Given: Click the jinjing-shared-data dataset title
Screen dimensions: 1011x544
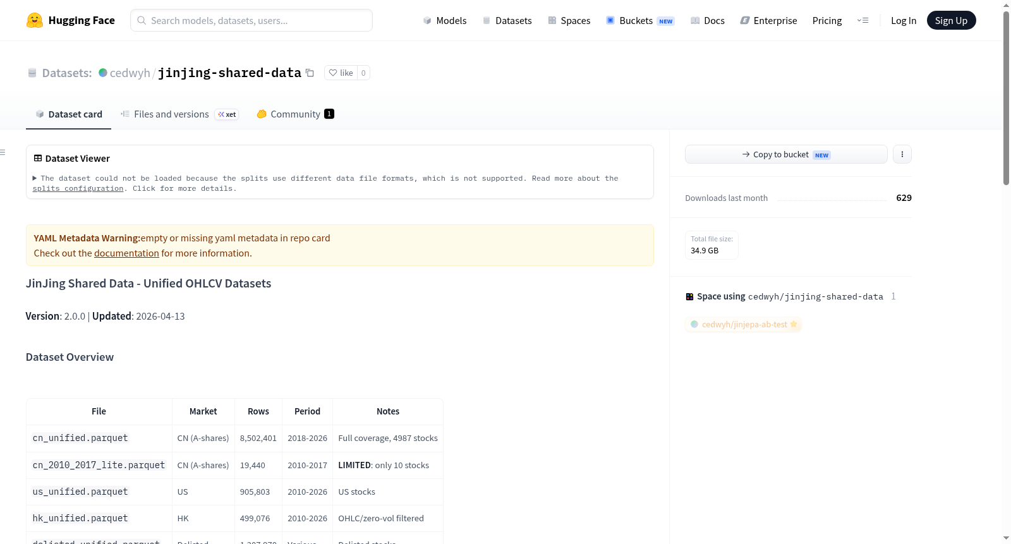Looking at the screenshot, I should [229, 73].
